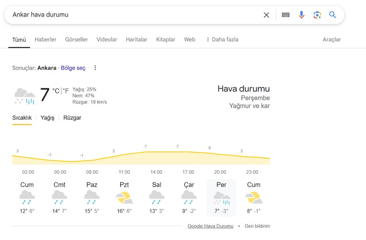
Task: Select Pazartesi partly sunny forecast card
Action: tap(124, 197)
